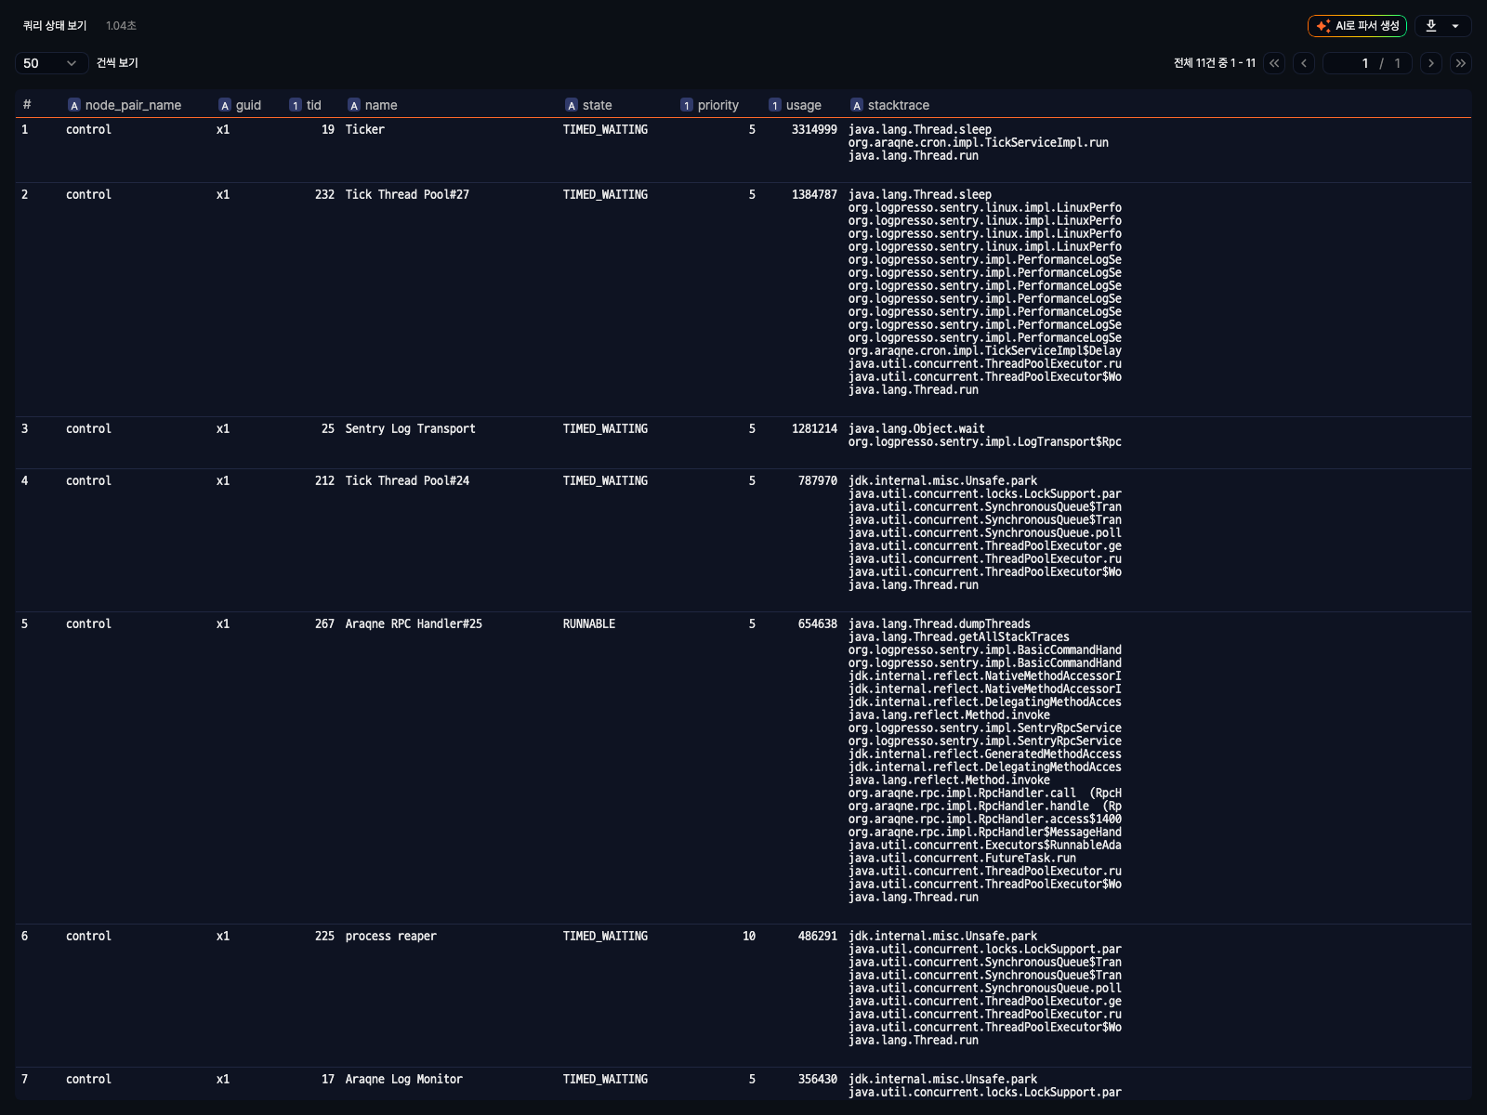Select the Sentry Log Transport row
This screenshot has height=1115, width=1487.
[410, 429]
